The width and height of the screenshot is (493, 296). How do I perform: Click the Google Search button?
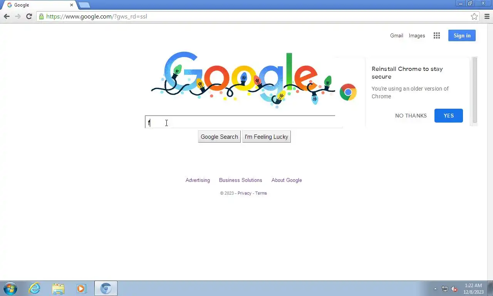[x=219, y=137]
